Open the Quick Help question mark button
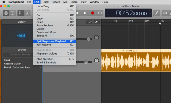 pyautogui.click(x=13, y=13)
